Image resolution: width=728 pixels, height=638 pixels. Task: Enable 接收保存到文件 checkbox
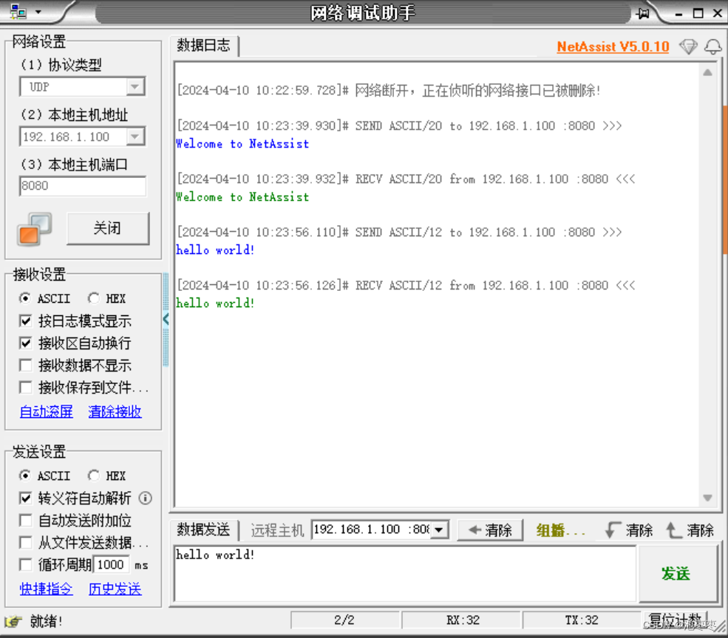(x=26, y=387)
